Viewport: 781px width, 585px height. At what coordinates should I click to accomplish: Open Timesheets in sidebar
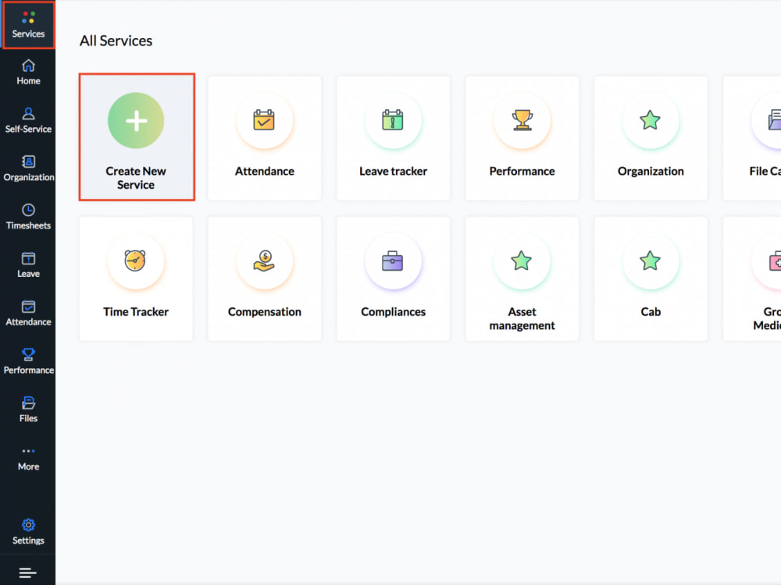28,218
